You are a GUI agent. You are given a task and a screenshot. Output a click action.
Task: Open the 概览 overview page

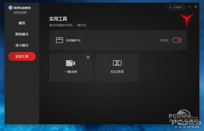(22, 23)
